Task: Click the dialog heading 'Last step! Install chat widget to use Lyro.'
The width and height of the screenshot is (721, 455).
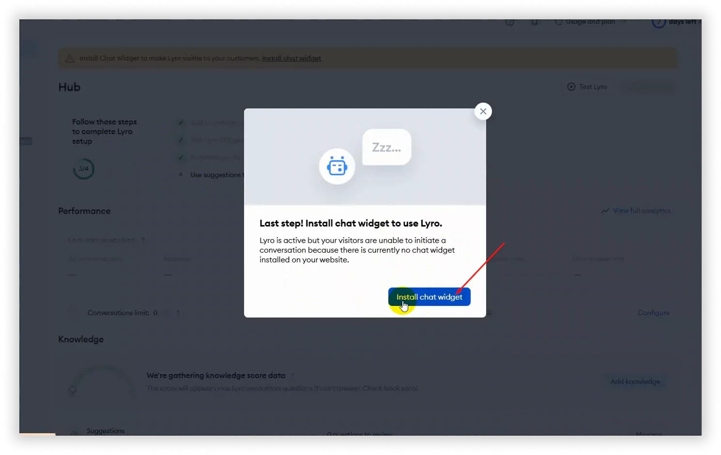Action: (x=351, y=223)
